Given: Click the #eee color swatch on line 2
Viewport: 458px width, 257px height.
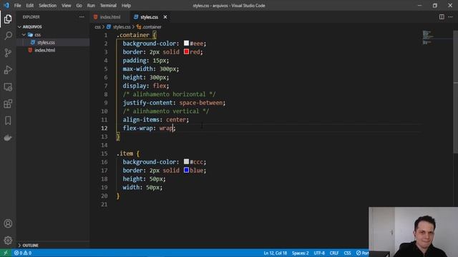Looking at the screenshot, I should click(186, 43).
